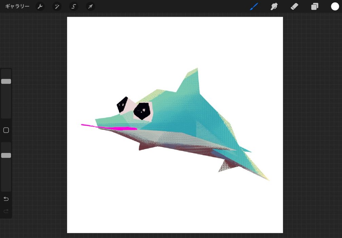342x238 pixels.
Task: Select the Smudge finger tool
Action: tap(274, 6)
